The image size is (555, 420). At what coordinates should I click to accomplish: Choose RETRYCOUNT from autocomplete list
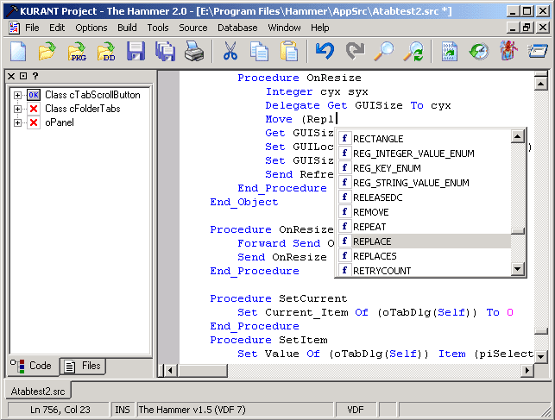[424, 271]
